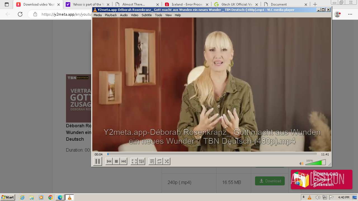Open Edge profile icon
Image resolution: width=358 pixels, height=201 pixels.
338,14
